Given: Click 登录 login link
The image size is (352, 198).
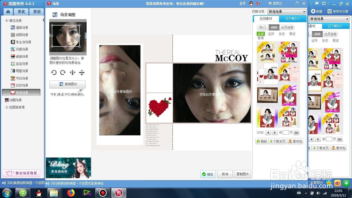Looking at the screenshot, I should pyautogui.click(x=243, y=4).
